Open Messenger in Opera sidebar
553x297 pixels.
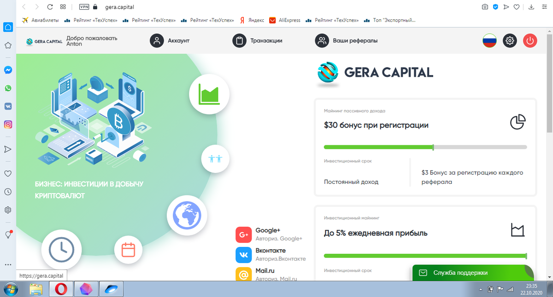pyautogui.click(x=8, y=70)
